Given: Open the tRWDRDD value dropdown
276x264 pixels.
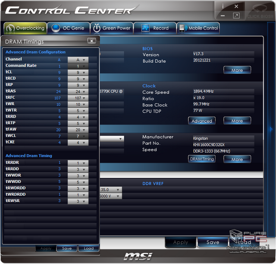Looking at the screenshot, I should pos(78,189).
